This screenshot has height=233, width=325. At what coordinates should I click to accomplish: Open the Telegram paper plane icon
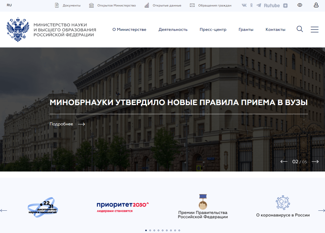coord(259,5)
